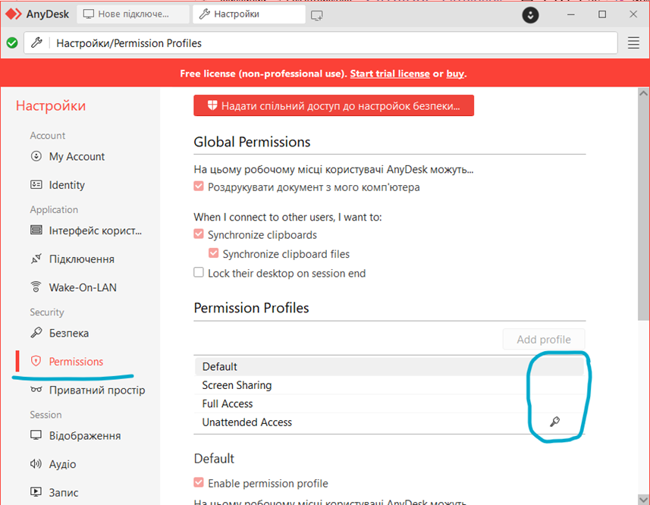Screen dimensions: 650x505
Task: Select Full Access permission profile
Action: click(228, 403)
